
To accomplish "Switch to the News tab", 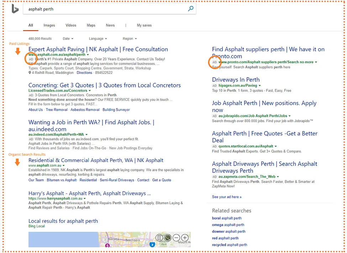I will tap(110, 25).
